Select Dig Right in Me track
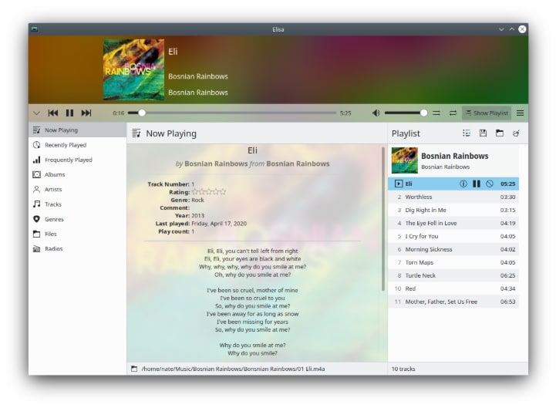Viewport: 556px width, 408px height. tap(453, 210)
